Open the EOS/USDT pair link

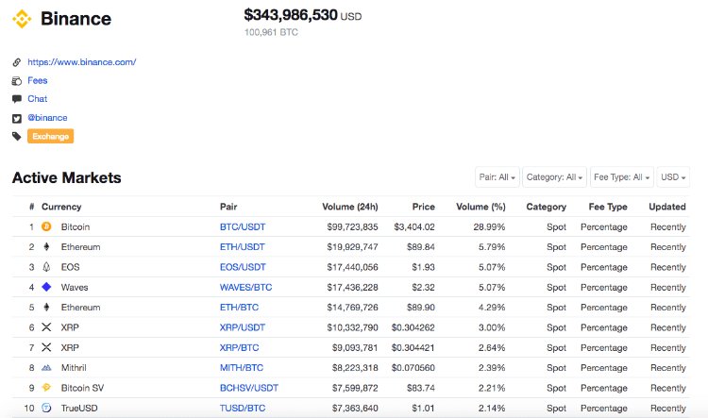click(x=243, y=267)
